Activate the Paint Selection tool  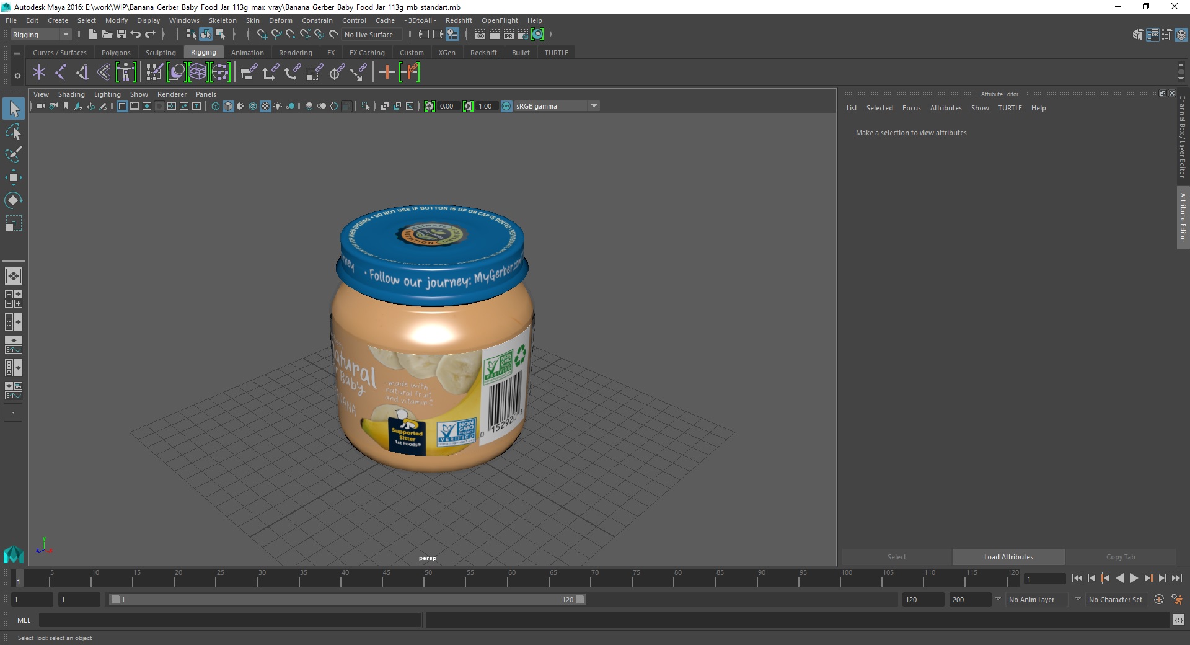pyautogui.click(x=13, y=154)
